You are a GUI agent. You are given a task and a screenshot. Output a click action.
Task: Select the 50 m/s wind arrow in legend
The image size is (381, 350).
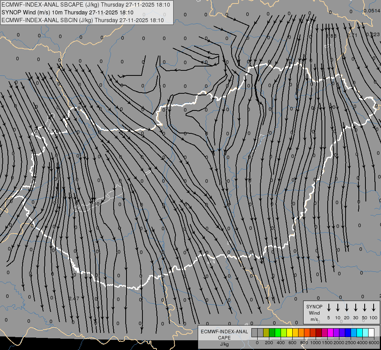coord(365,307)
